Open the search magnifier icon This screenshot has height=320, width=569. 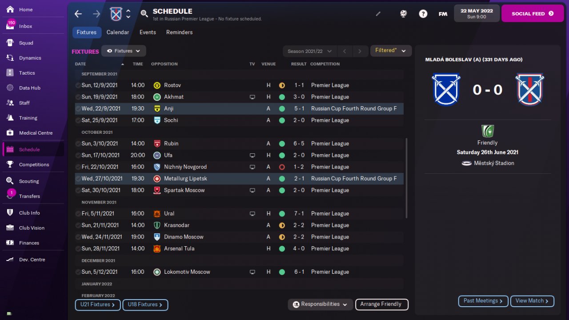[x=144, y=14]
